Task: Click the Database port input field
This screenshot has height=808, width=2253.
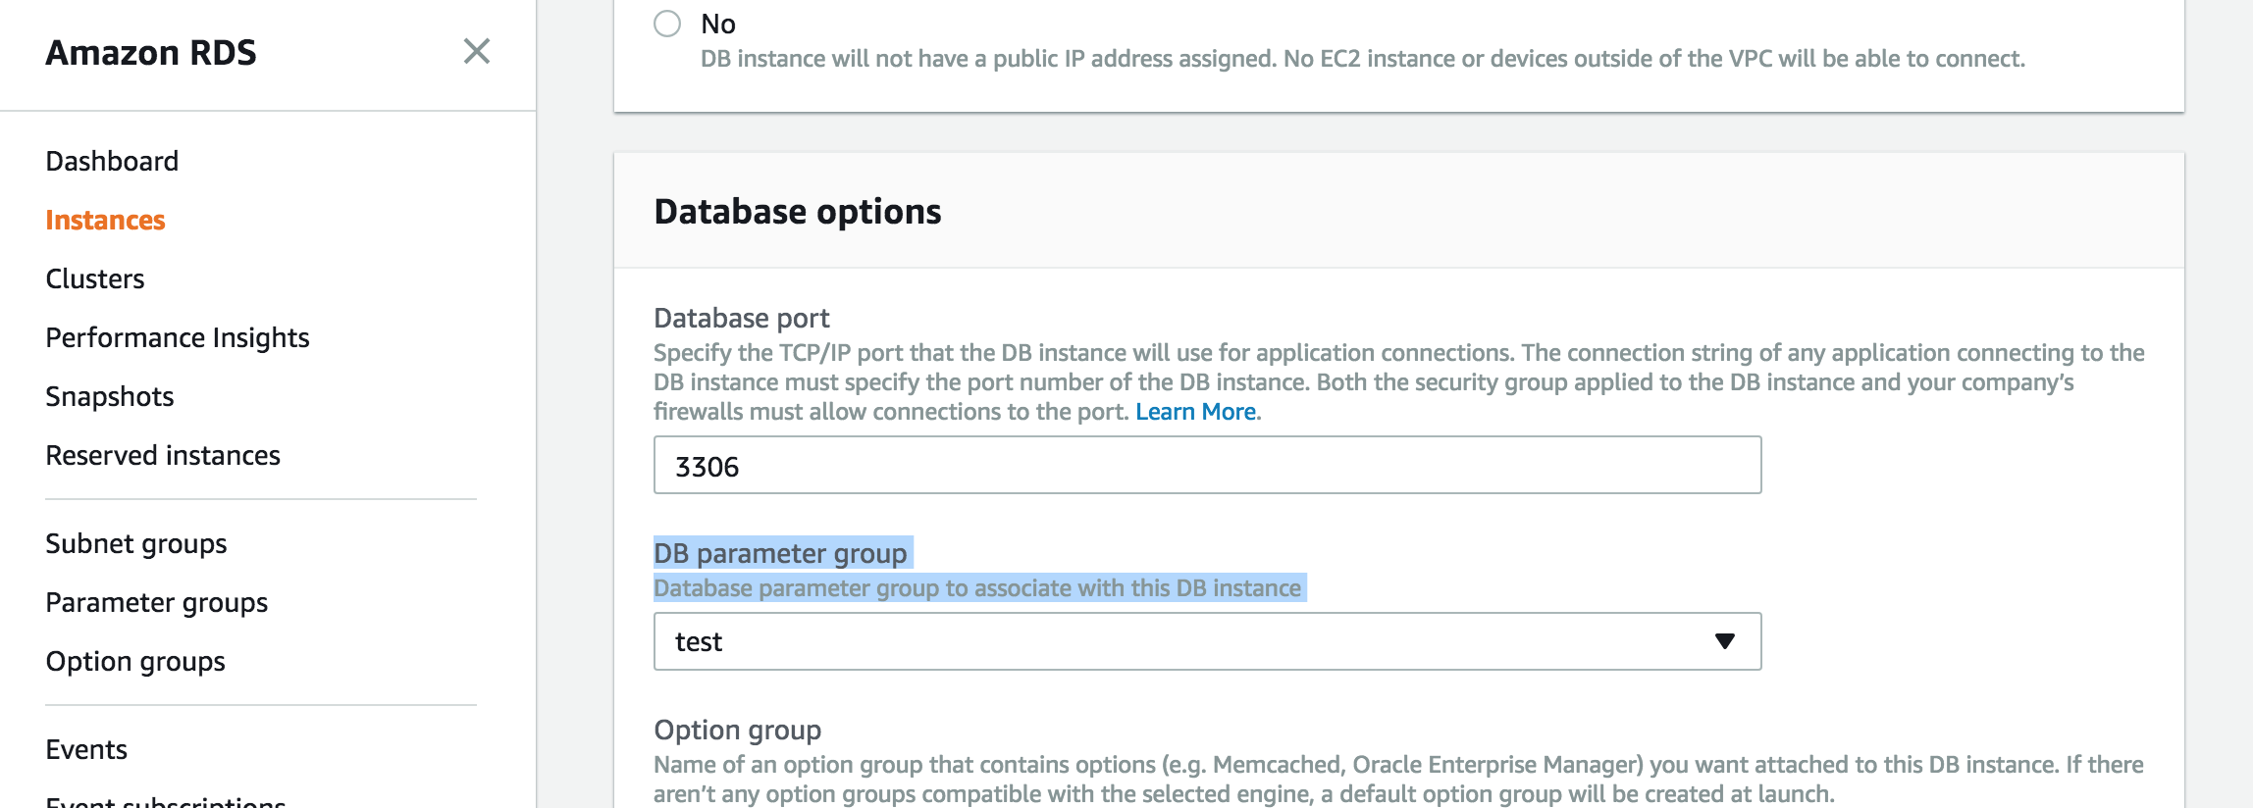Action: click(x=1207, y=466)
